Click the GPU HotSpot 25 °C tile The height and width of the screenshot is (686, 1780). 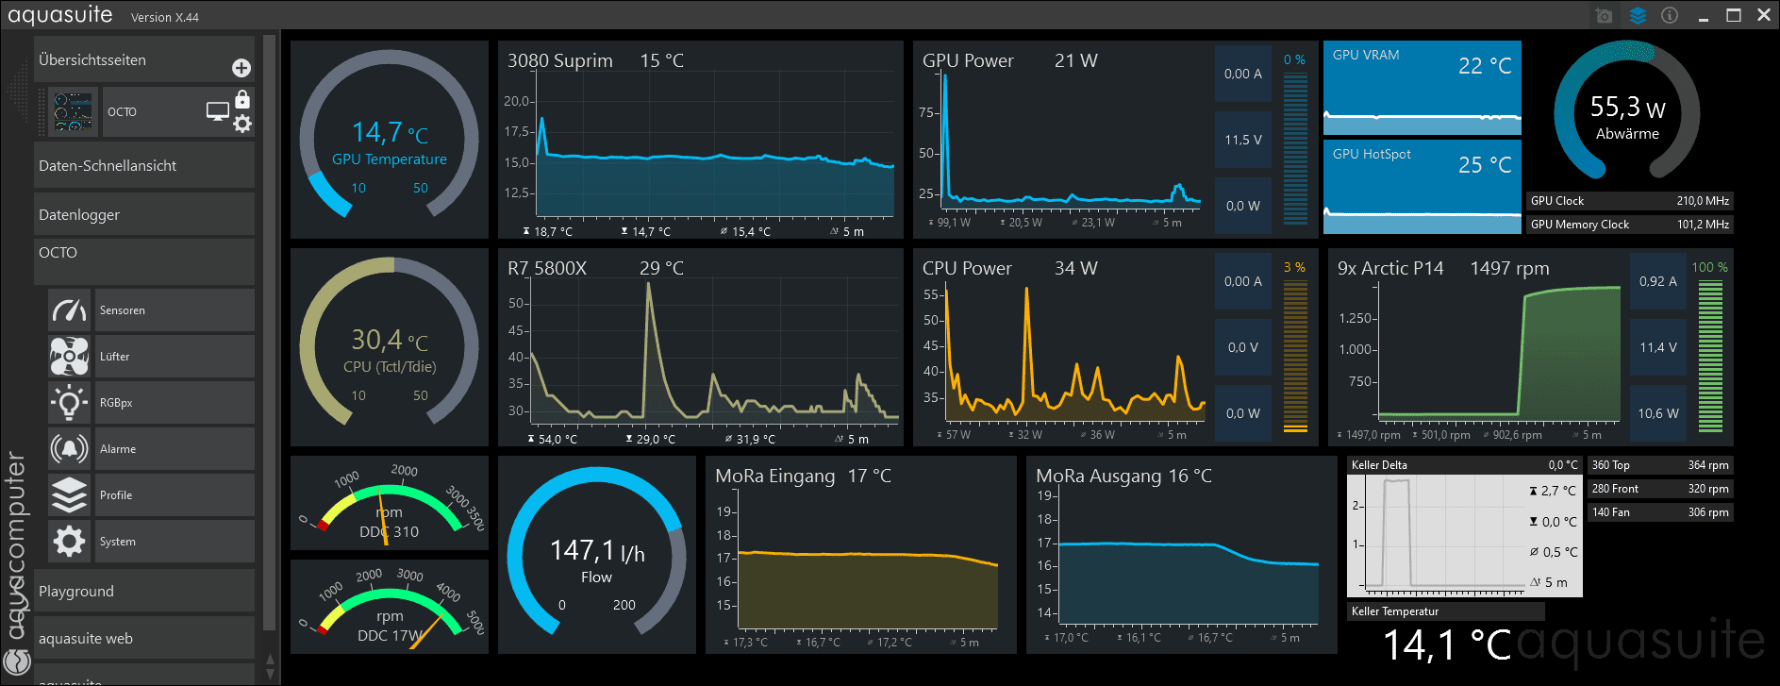[x=1422, y=187]
